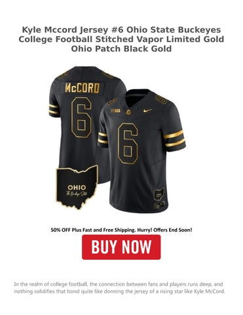
Task: Click the Nike swoosh logo on front jersey
Action: (147, 110)
